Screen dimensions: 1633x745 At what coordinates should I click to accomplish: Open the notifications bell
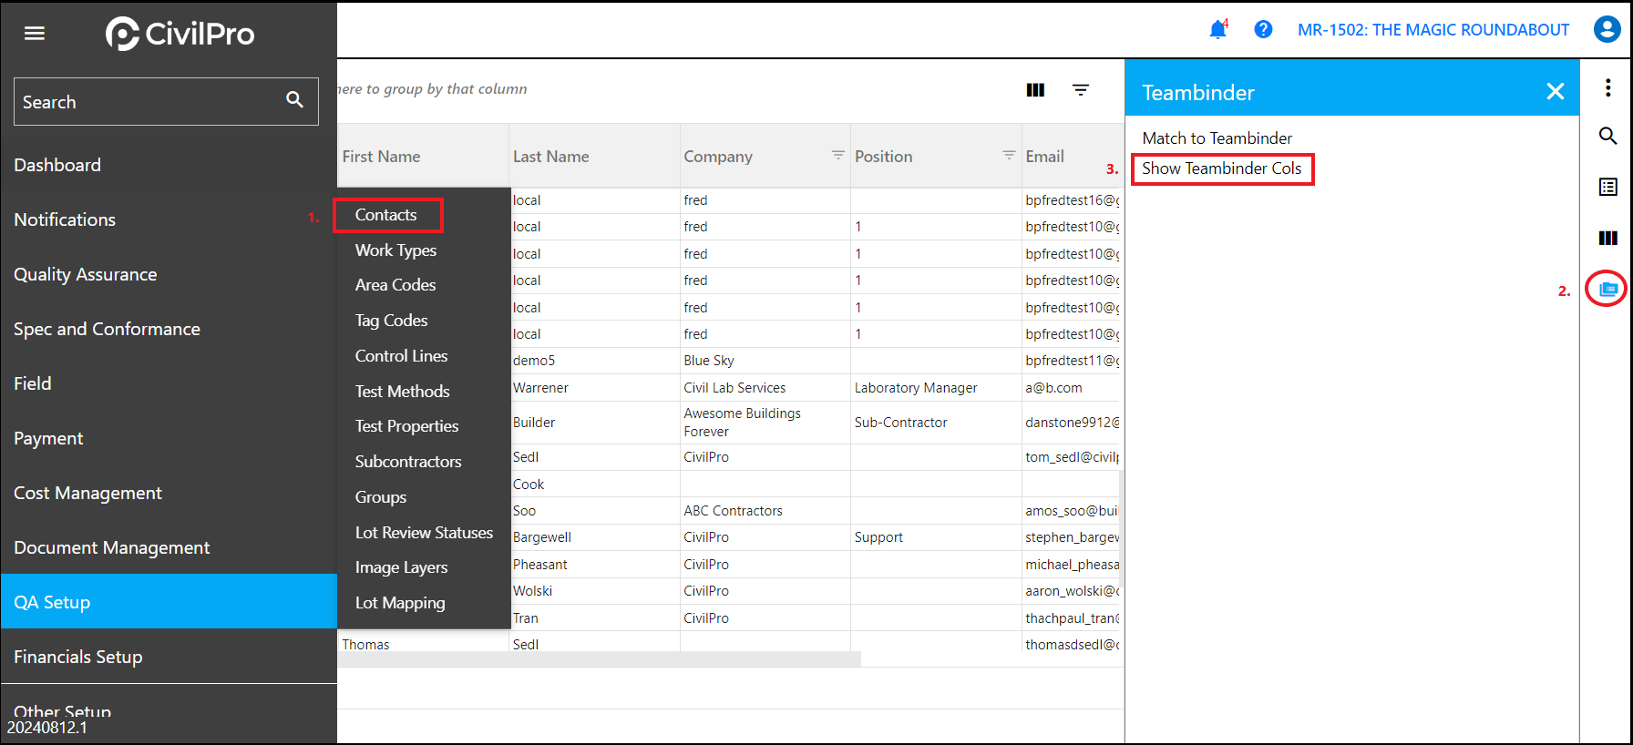click(x=1217, y=29)
